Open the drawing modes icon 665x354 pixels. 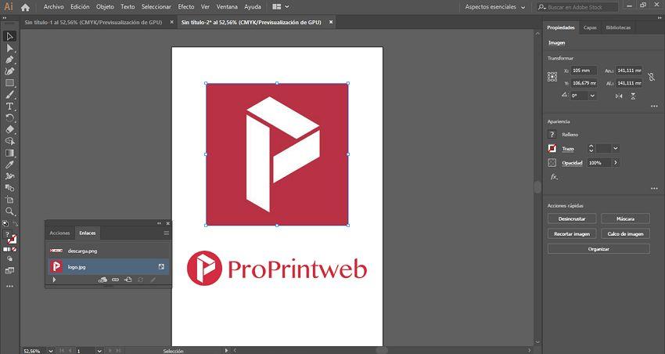(9, 258)
